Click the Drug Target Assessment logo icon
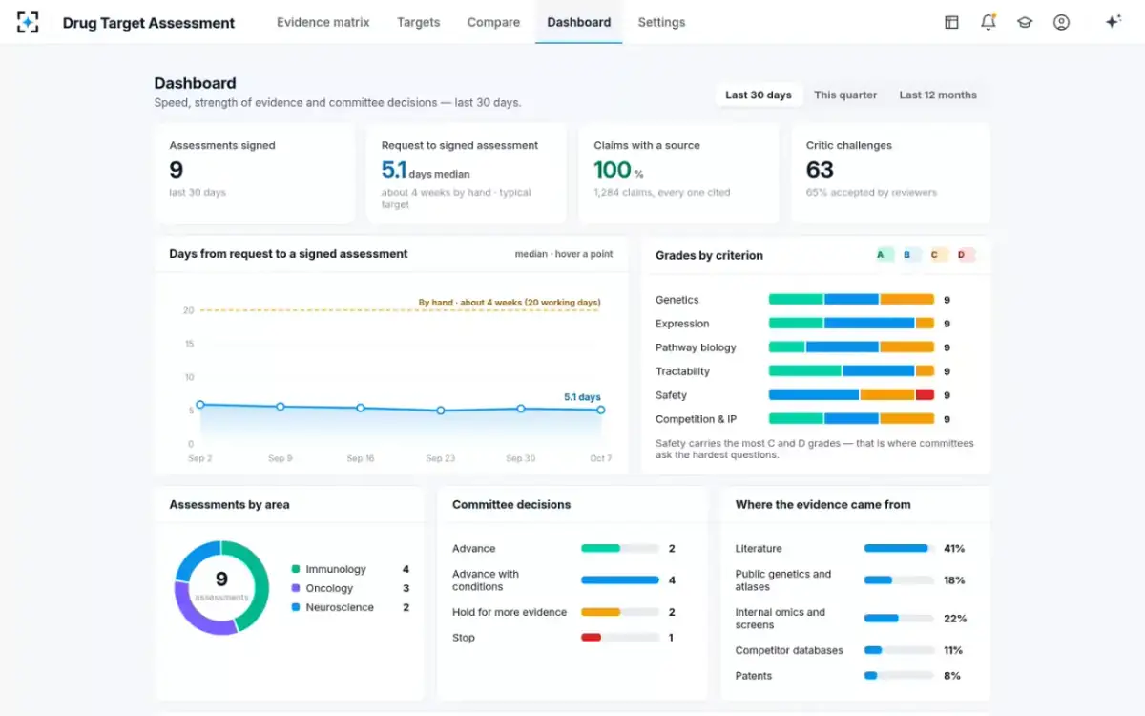The image size is (1145, 716). 28,22
